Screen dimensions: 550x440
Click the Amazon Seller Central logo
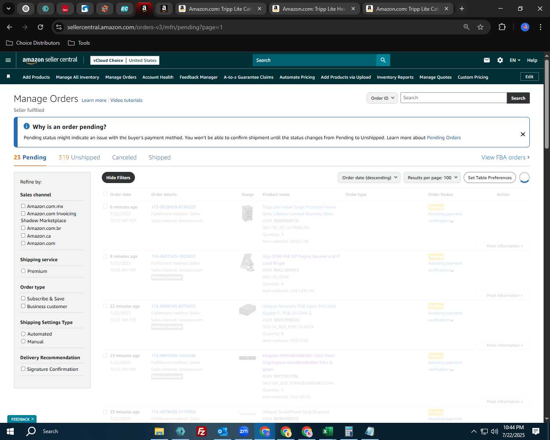point(50,60)
